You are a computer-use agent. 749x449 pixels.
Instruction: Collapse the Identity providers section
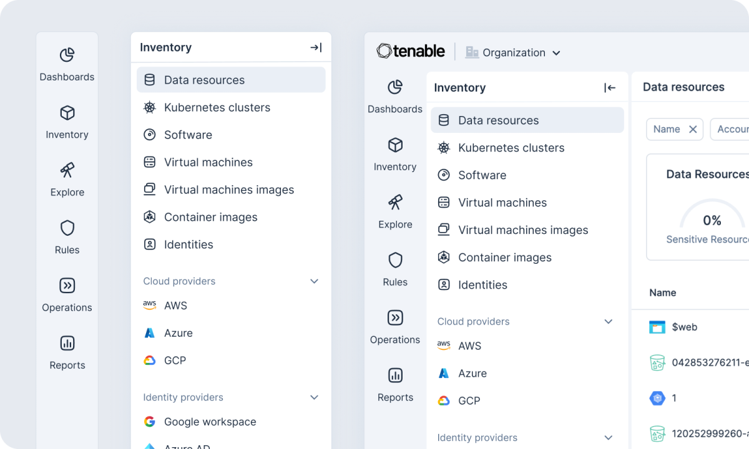[x=609, y=437]
